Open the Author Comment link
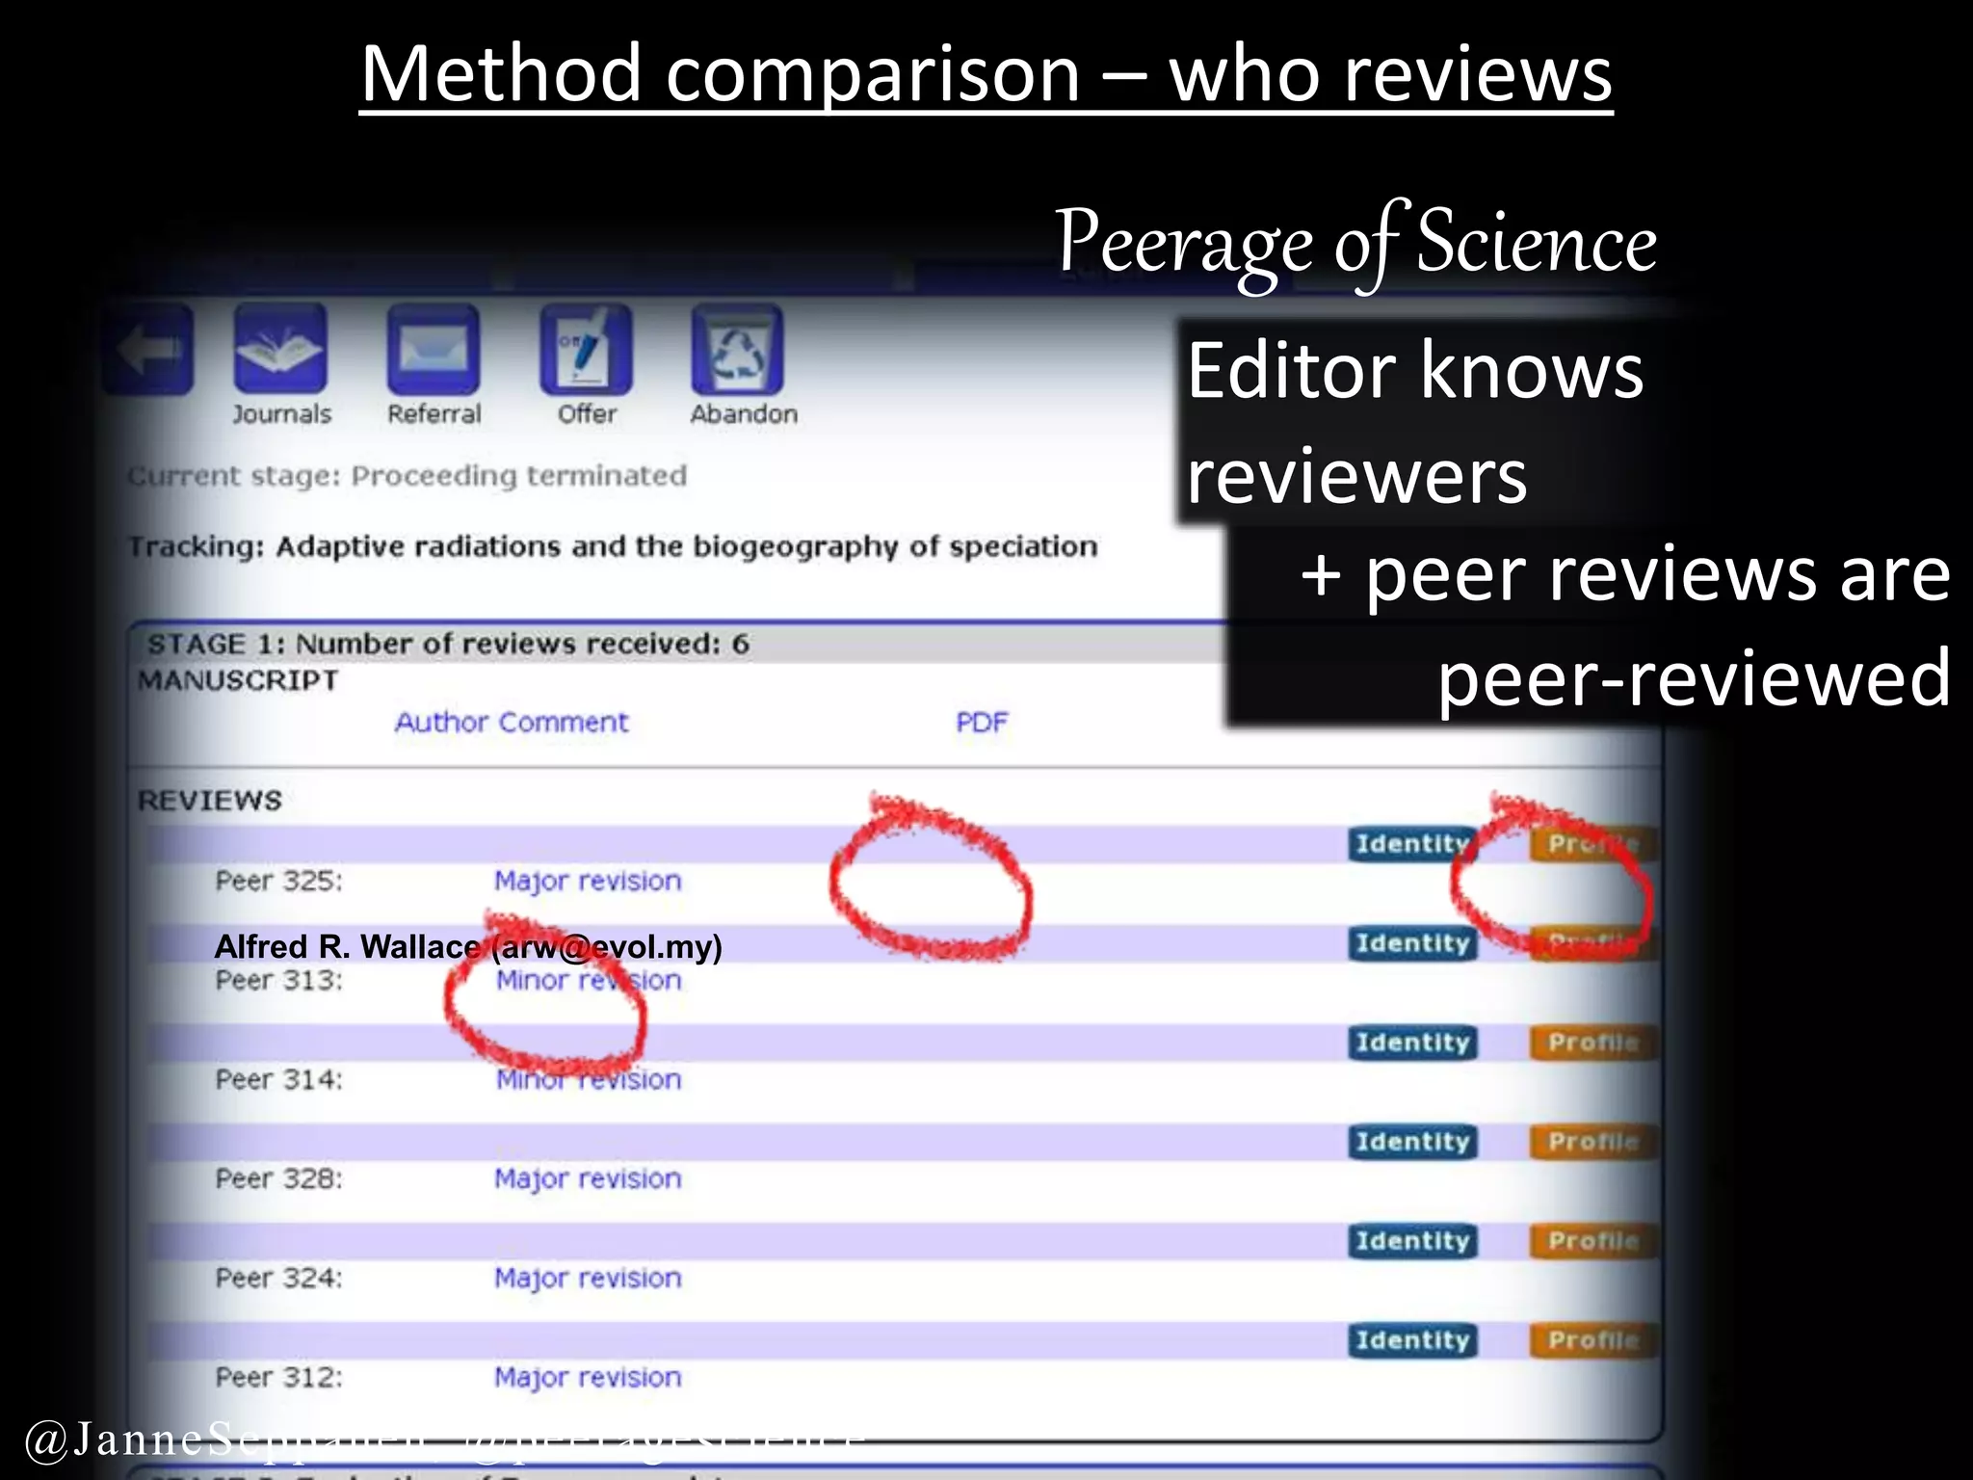Screen dimensions: 1973x1480 click(512, 722)
